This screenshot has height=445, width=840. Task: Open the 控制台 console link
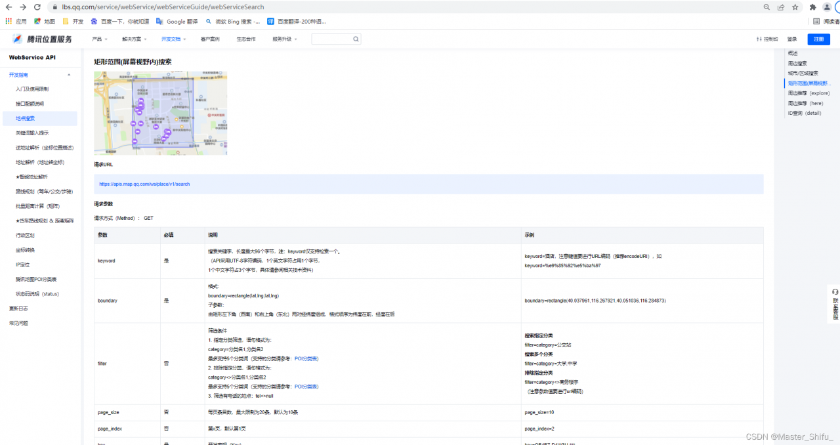point(767,39)
